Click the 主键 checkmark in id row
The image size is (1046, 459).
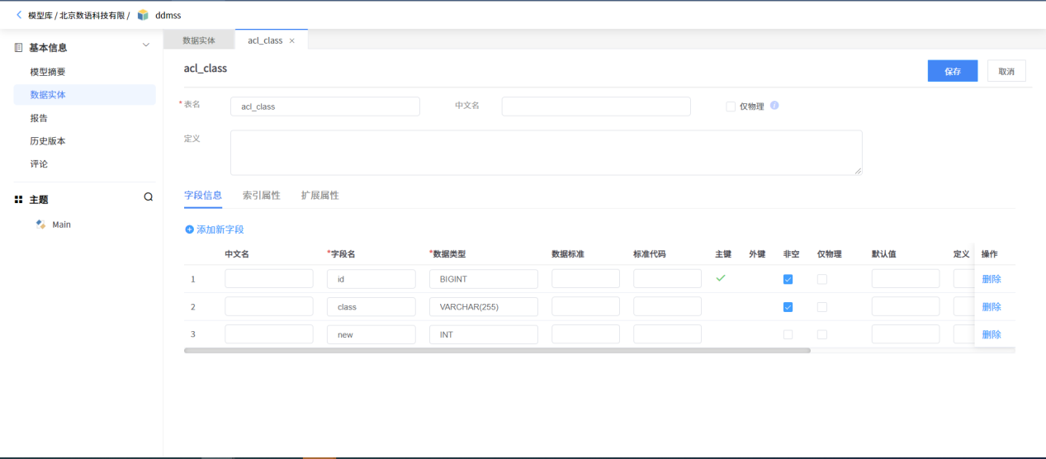(x=721, y=278)
